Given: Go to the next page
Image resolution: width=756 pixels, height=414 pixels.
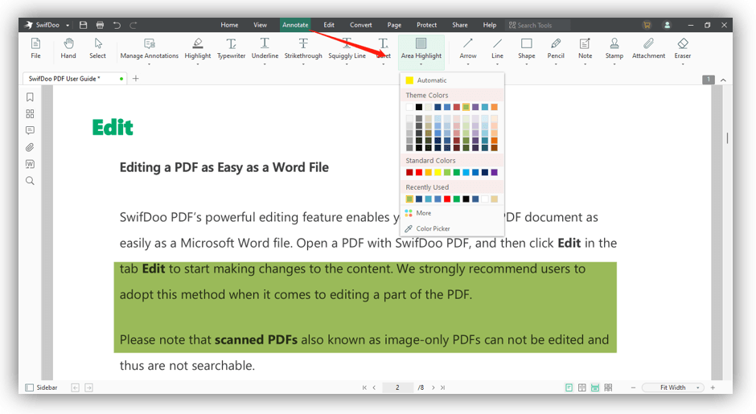Looking at the screenshot, I should click(x=433, y=387).
